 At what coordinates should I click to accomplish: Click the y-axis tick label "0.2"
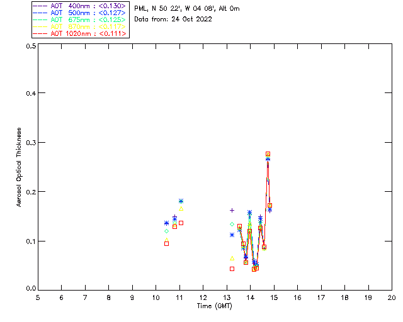31,192
